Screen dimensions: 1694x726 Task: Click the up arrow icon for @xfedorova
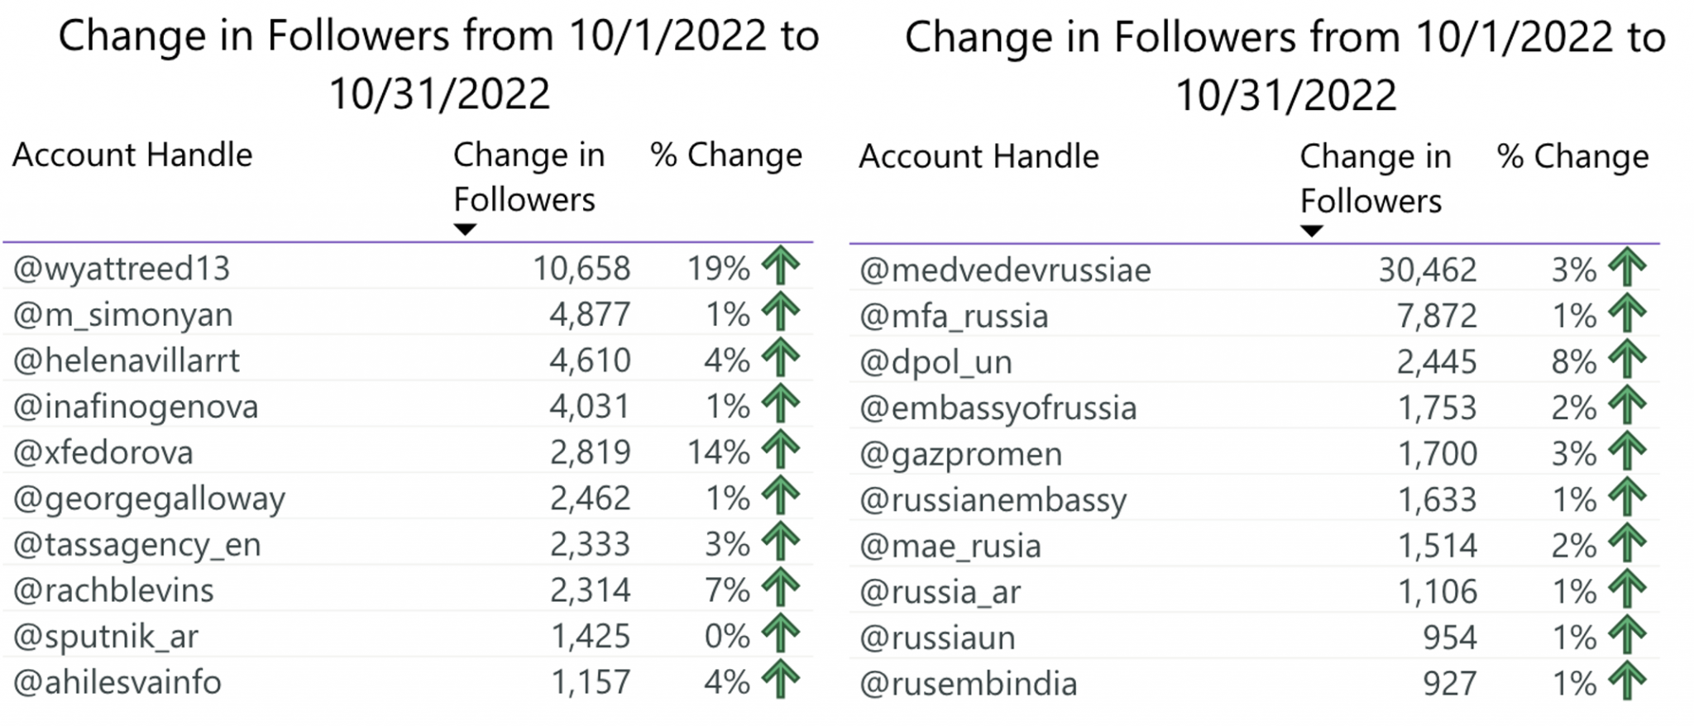pos(781,450)
